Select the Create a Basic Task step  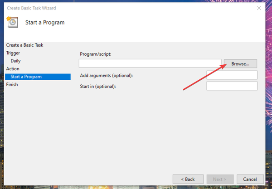tap(24, 45)
